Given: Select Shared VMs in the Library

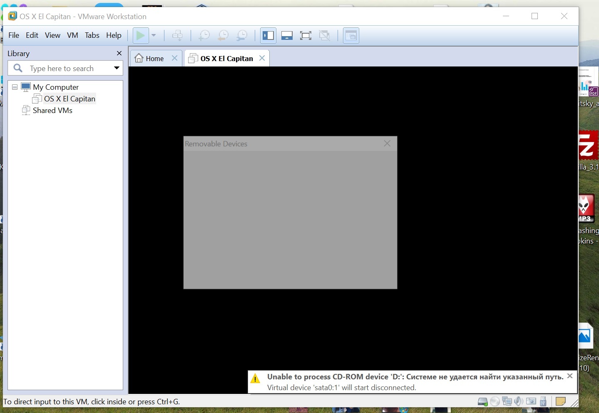Looking at the screenshot, I should point(52,111).
